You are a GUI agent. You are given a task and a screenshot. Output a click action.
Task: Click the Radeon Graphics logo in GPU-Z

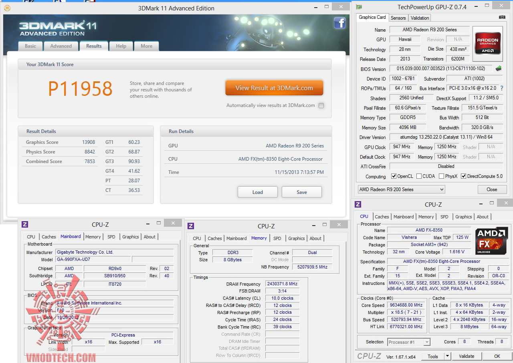pos(488,43)
